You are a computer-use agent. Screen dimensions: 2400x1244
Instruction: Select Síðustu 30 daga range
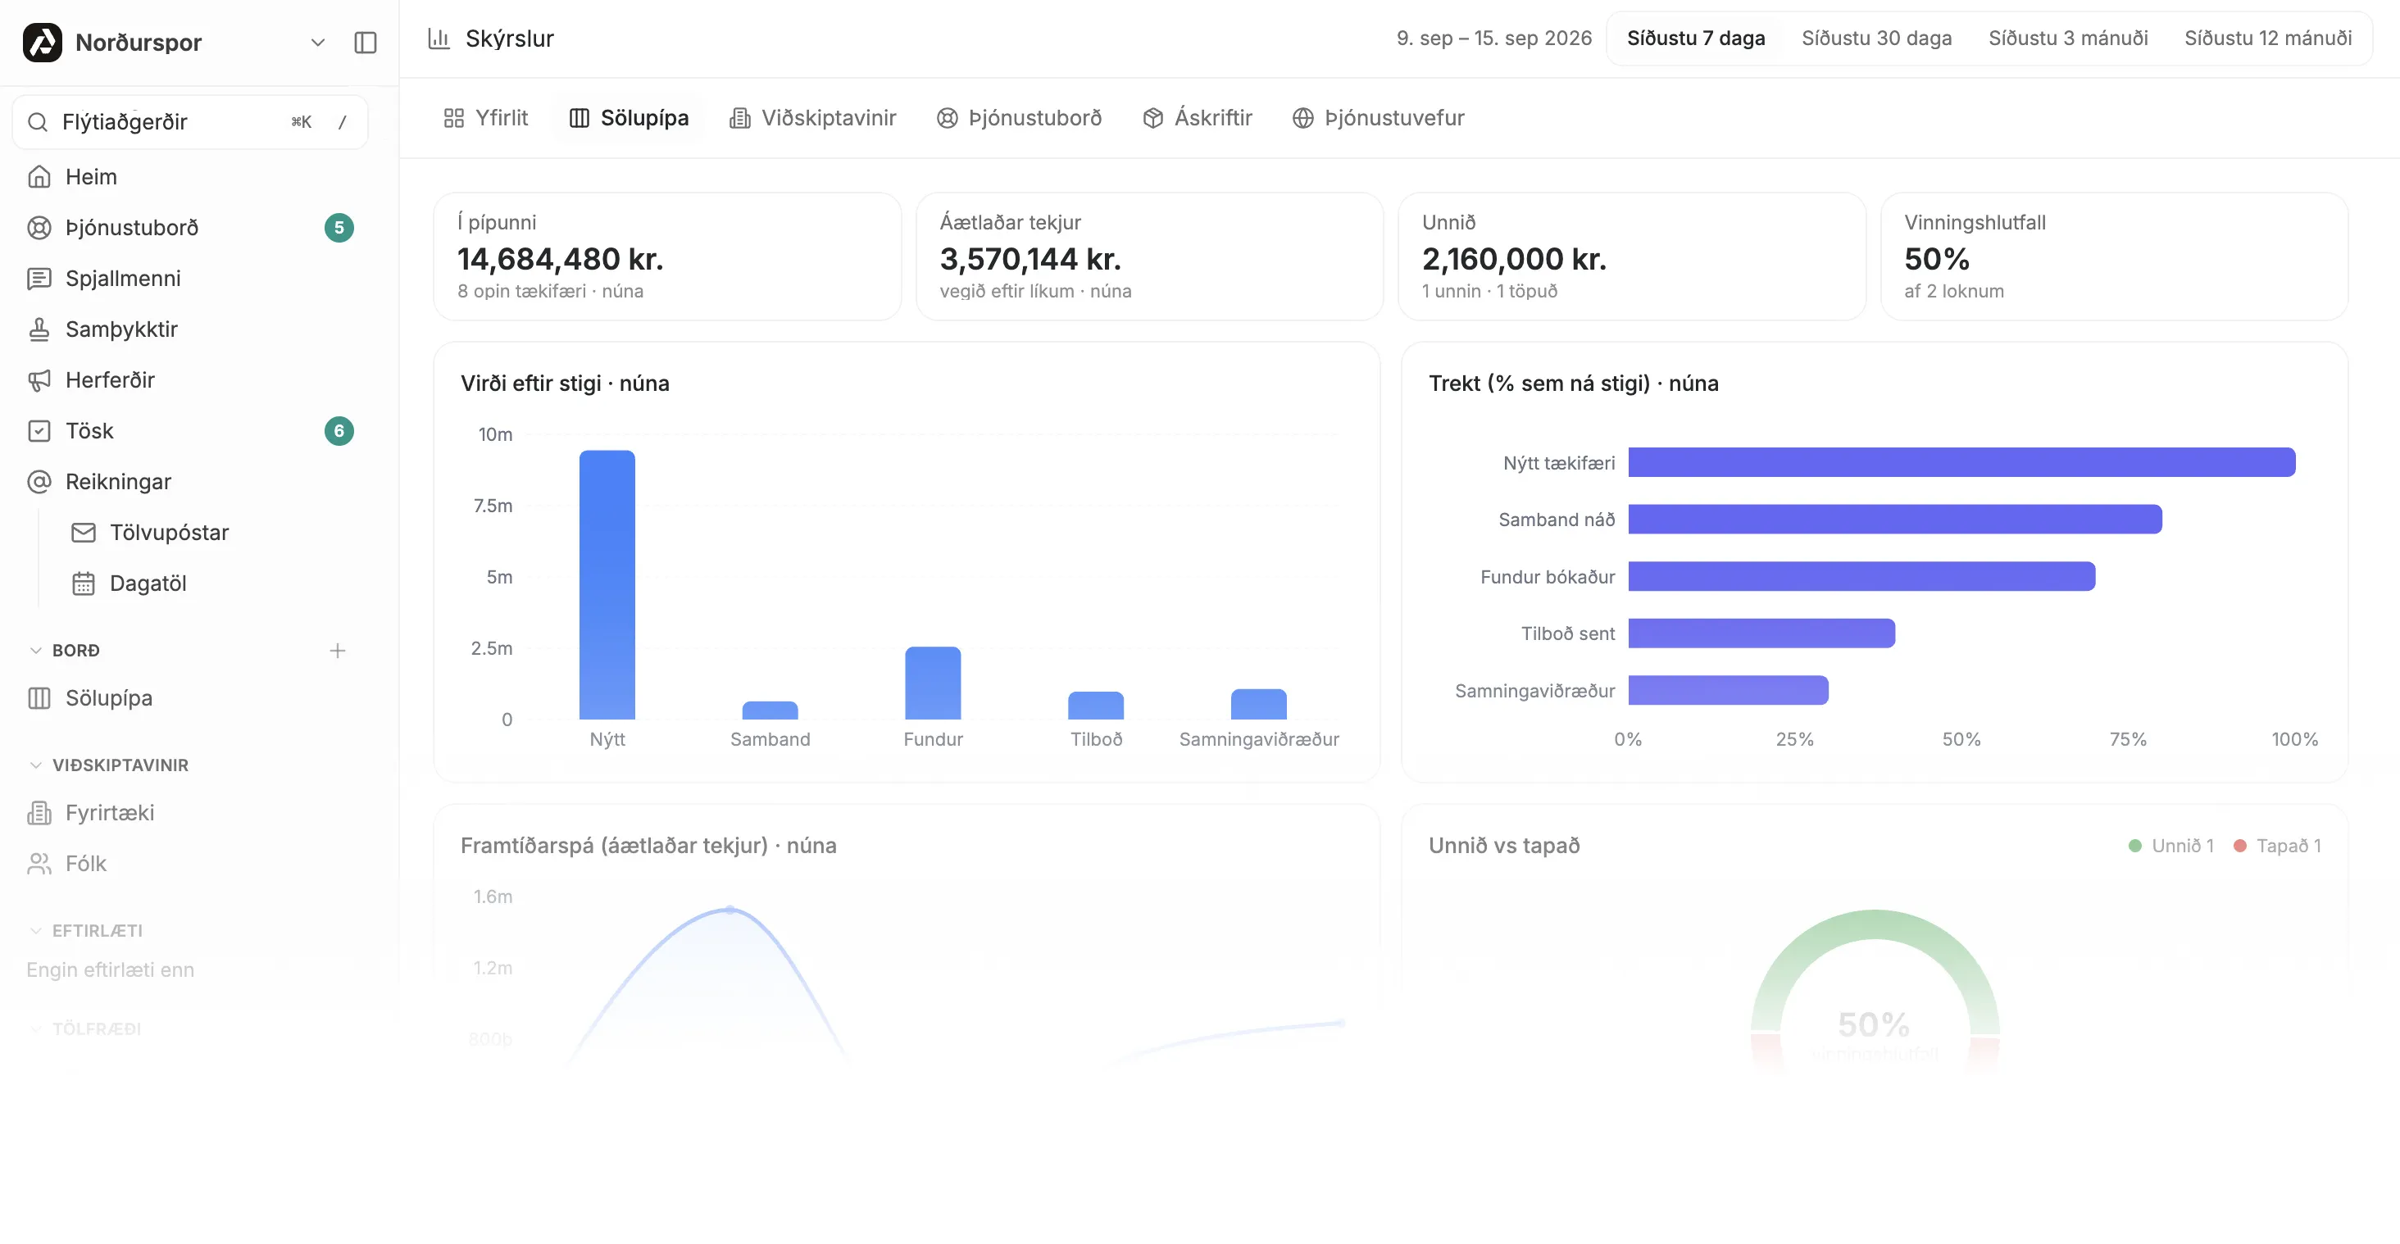click(1876, 39)
